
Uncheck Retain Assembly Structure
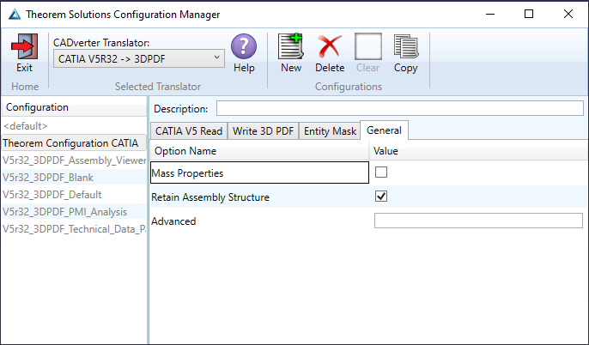point(381,197)
